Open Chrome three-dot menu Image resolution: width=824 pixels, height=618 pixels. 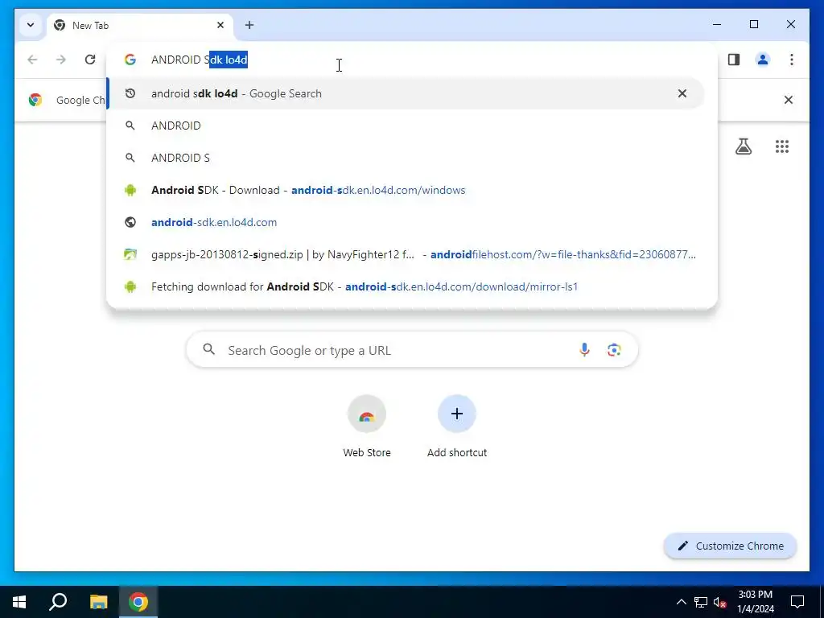792,60
